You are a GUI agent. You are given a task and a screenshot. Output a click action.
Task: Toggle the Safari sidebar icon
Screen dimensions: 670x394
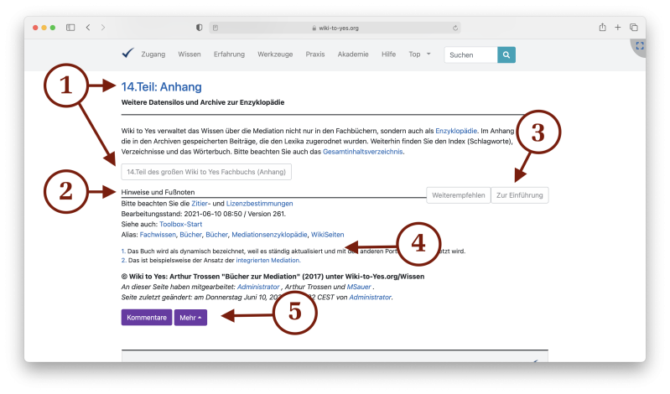(x=70, y=28)
